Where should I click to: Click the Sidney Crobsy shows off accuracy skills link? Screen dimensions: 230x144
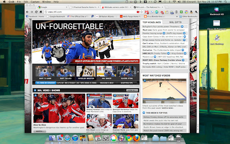click(163, 117)
